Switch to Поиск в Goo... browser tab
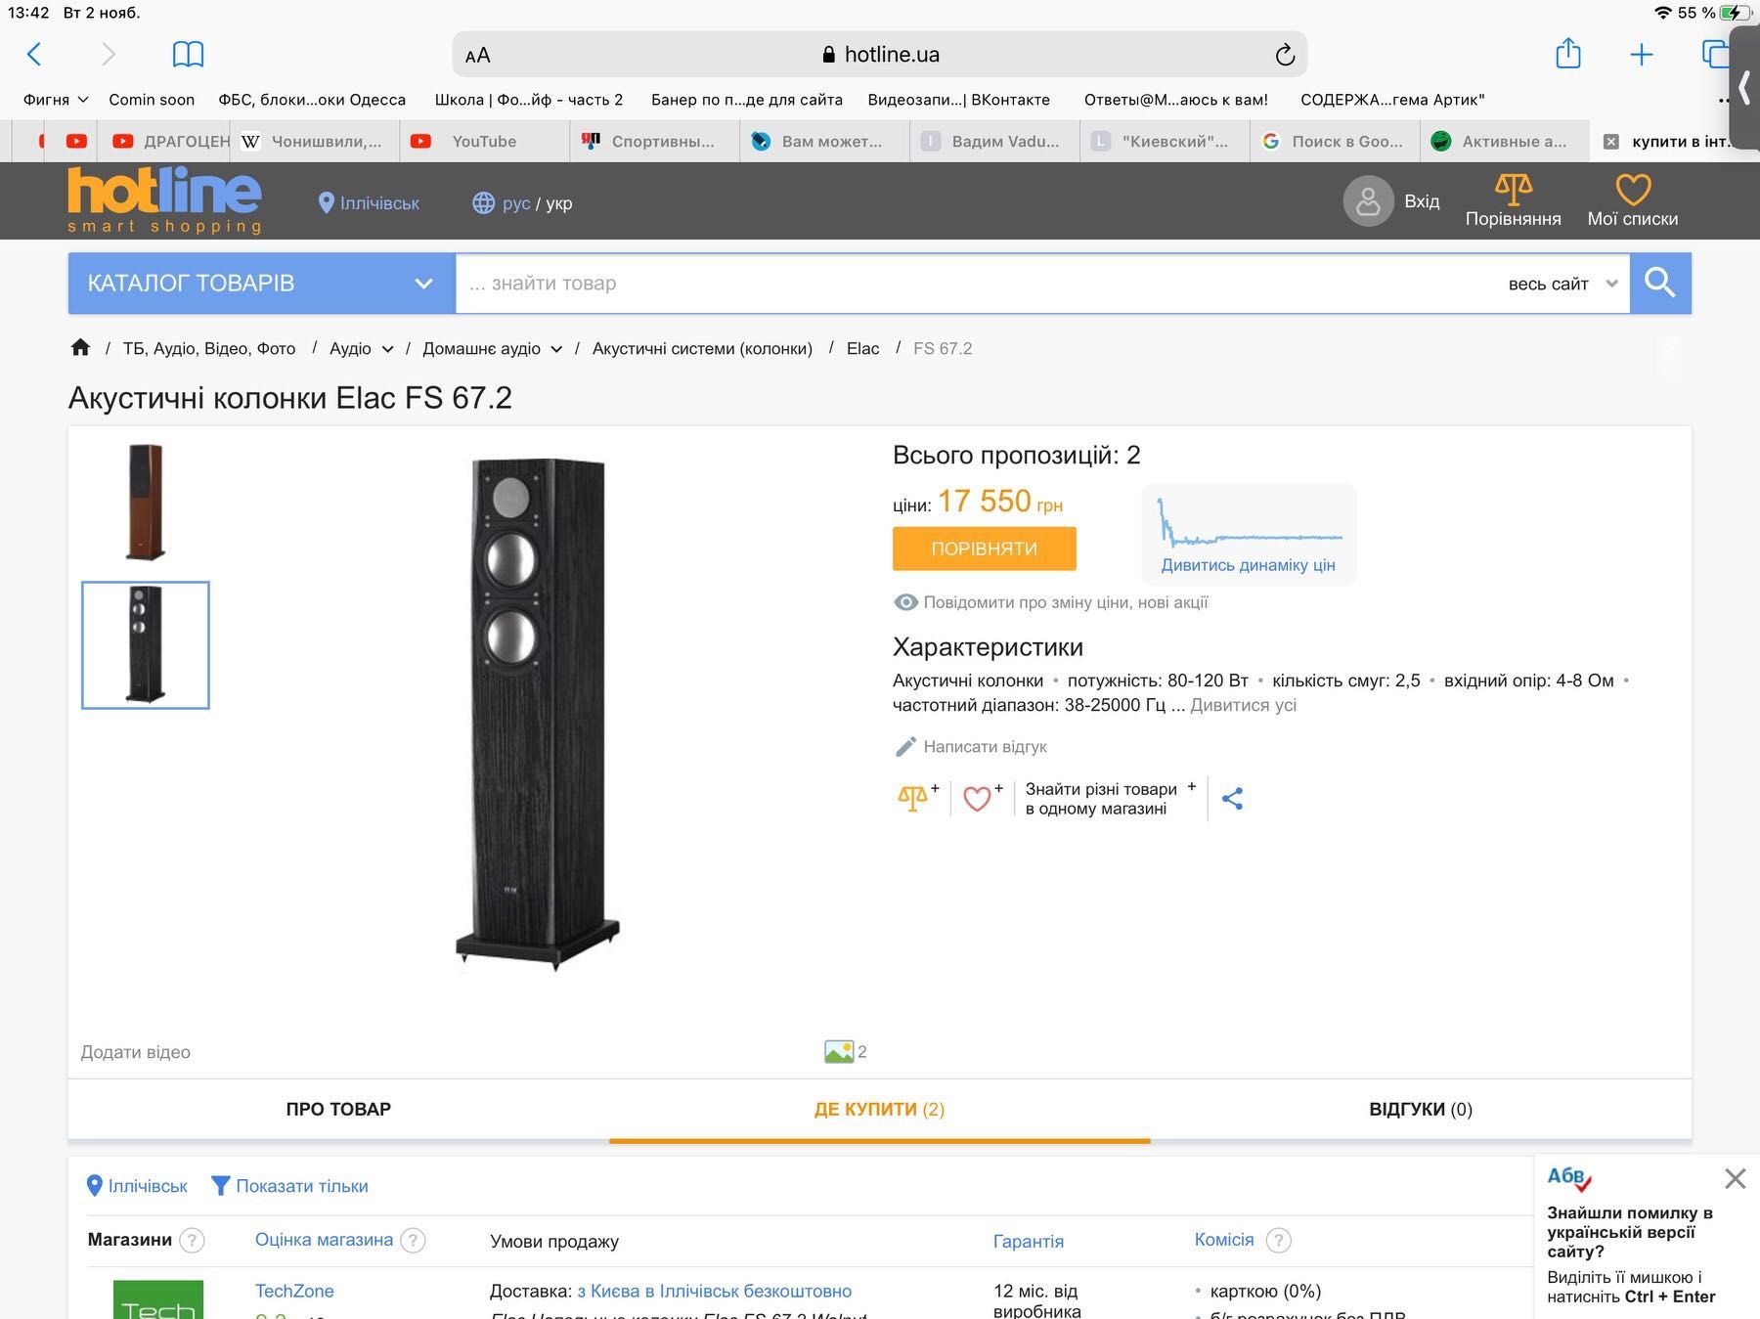Viewport: 1760px width, 1319px height. (x=1335, y=142)
